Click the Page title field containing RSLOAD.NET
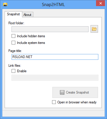This screenshot has height=119, width=107. click(x=55, y=57)
